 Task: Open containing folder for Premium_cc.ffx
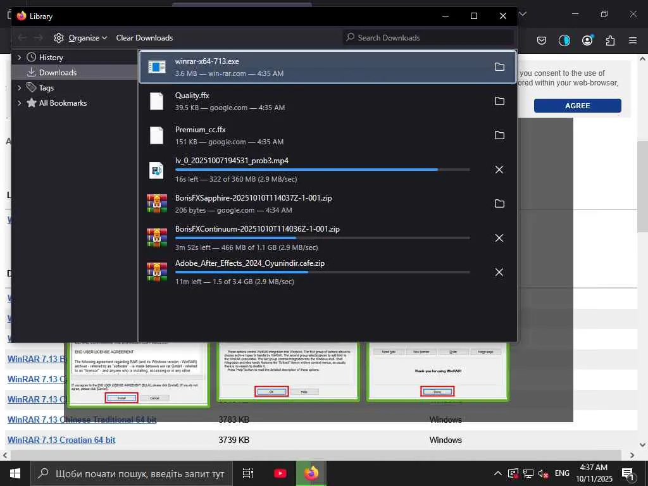click(x=499, y=135)
